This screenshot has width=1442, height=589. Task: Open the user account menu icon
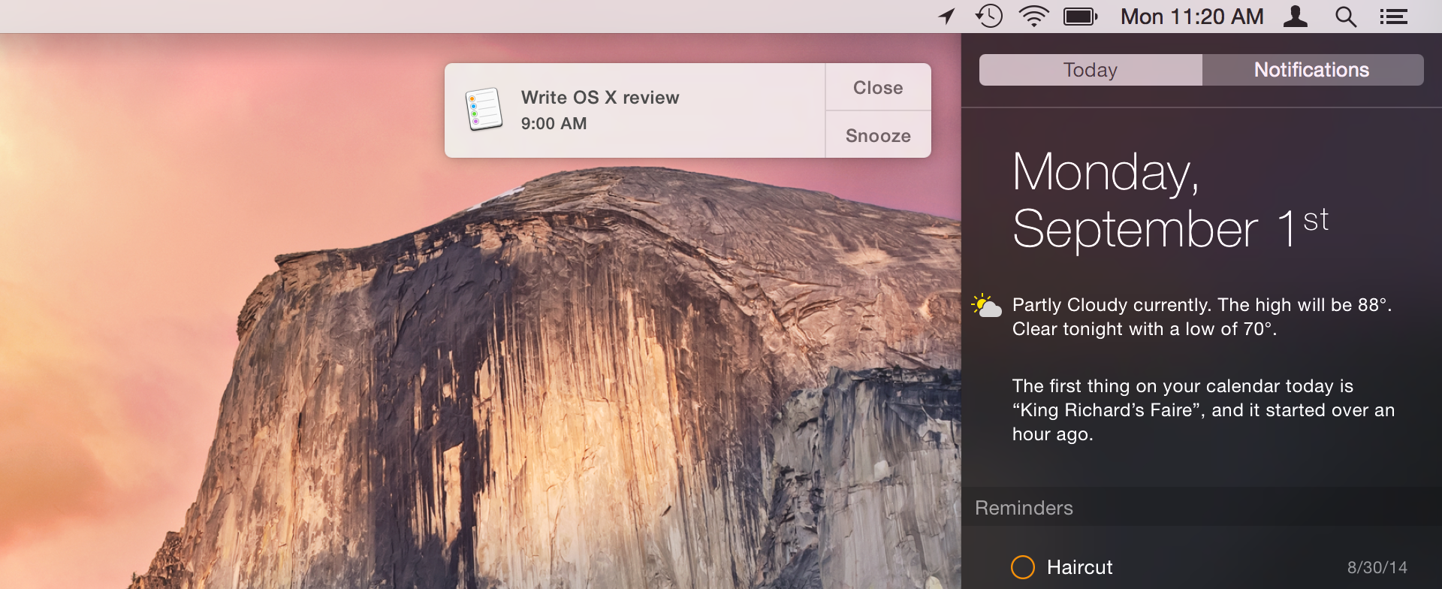[x=1295, y=17]
